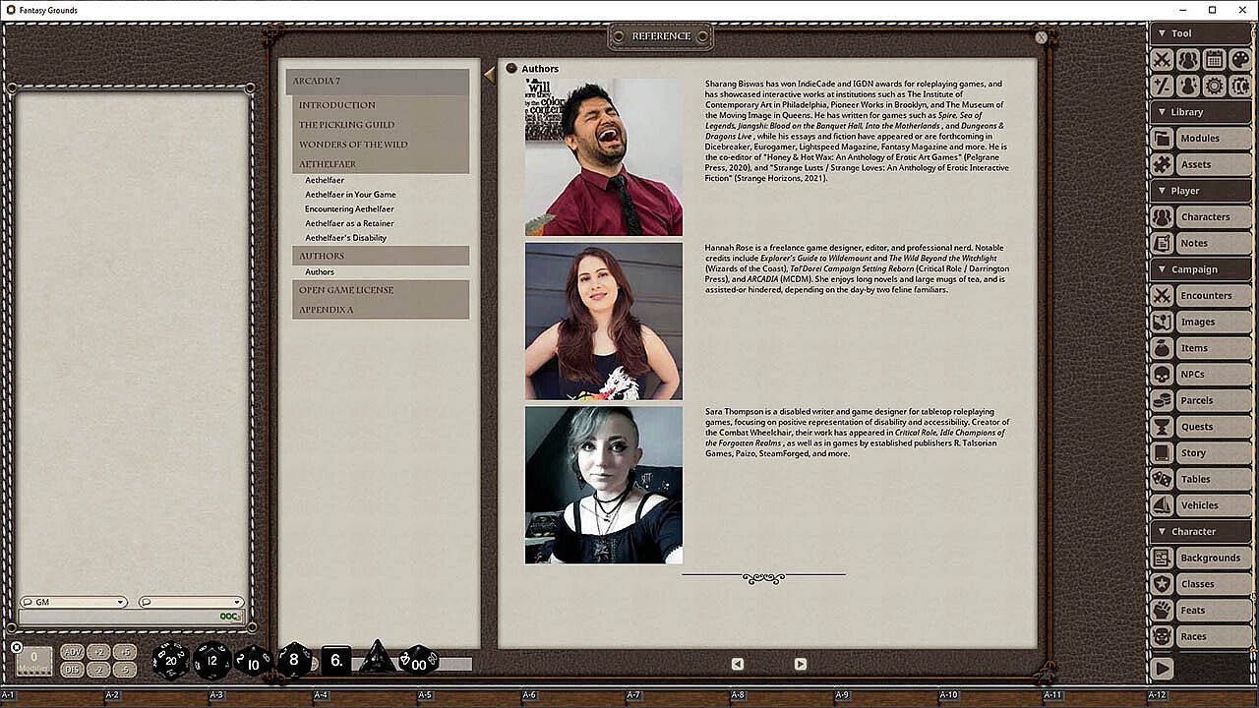Open the Assets library
This screenshot has width=1259, height=708.
[1213, 164]
